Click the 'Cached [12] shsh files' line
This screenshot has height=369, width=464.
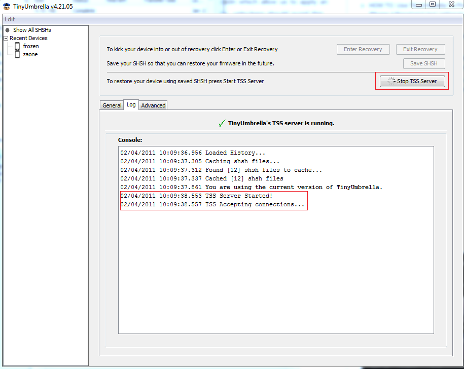(202, 178)
